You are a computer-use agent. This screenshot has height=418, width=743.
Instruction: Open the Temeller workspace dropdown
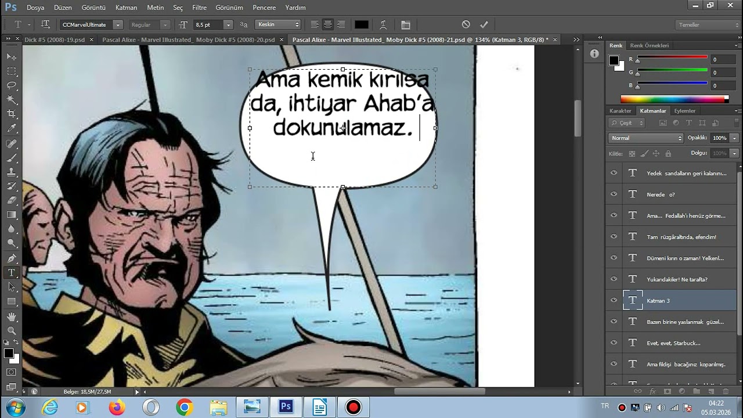[x=708, y=25]
